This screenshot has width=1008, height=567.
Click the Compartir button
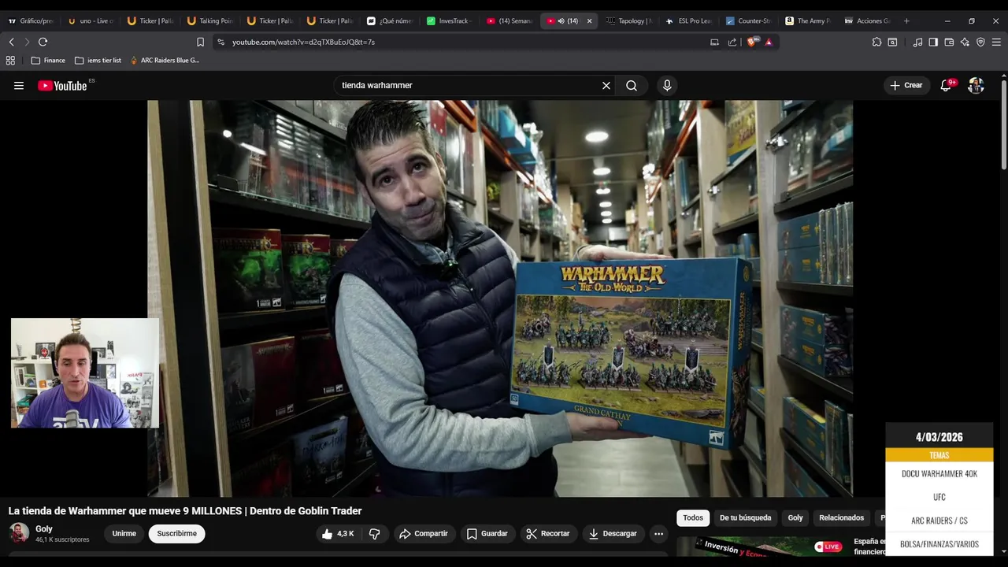click(x=424, y=534)
